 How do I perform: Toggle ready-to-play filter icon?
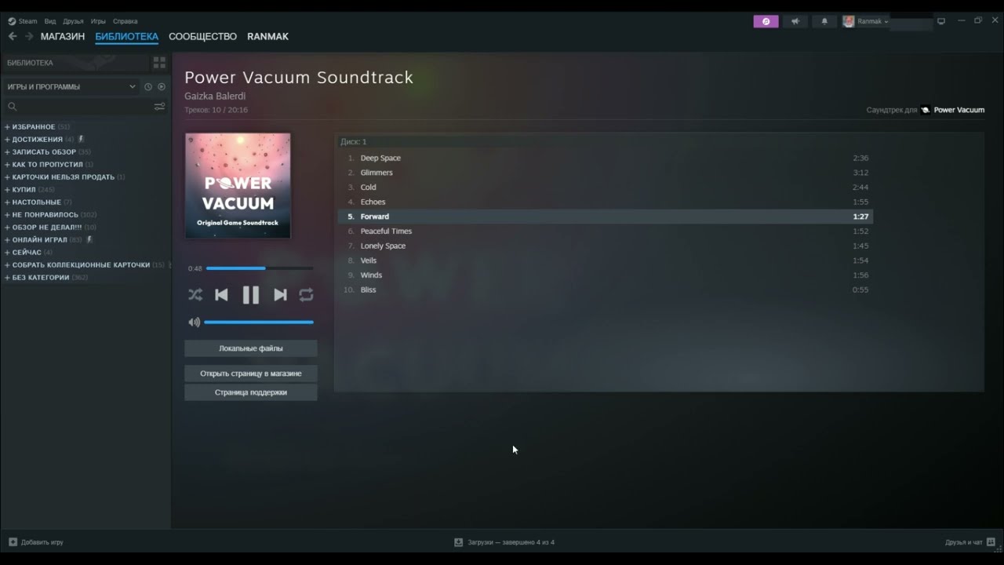pos(162,87)
